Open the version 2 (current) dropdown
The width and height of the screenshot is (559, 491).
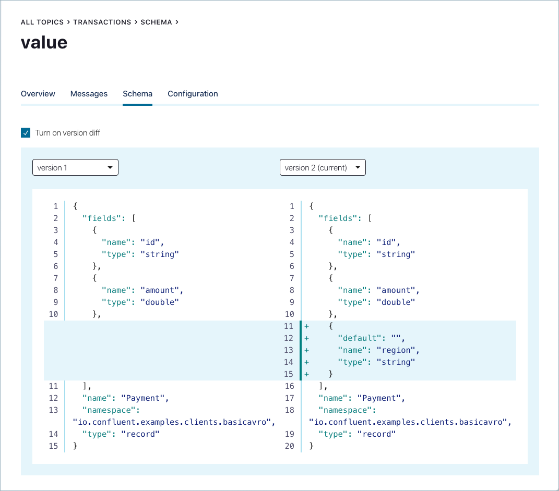click(x=323, y=167)
